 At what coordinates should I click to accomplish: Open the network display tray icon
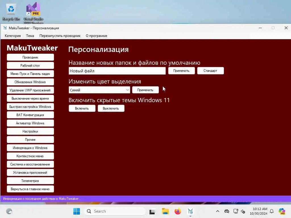(x=236, y=211)
